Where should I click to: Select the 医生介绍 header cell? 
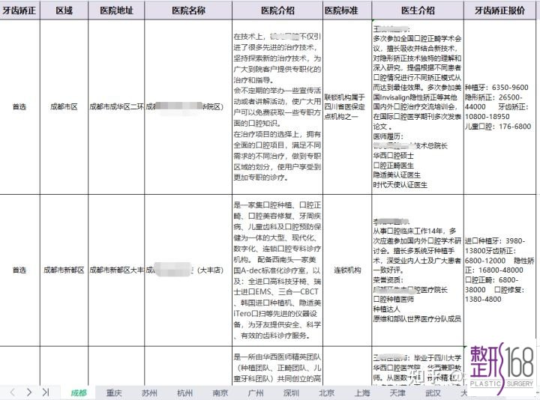pyautogui.click(x=418, y=10)
